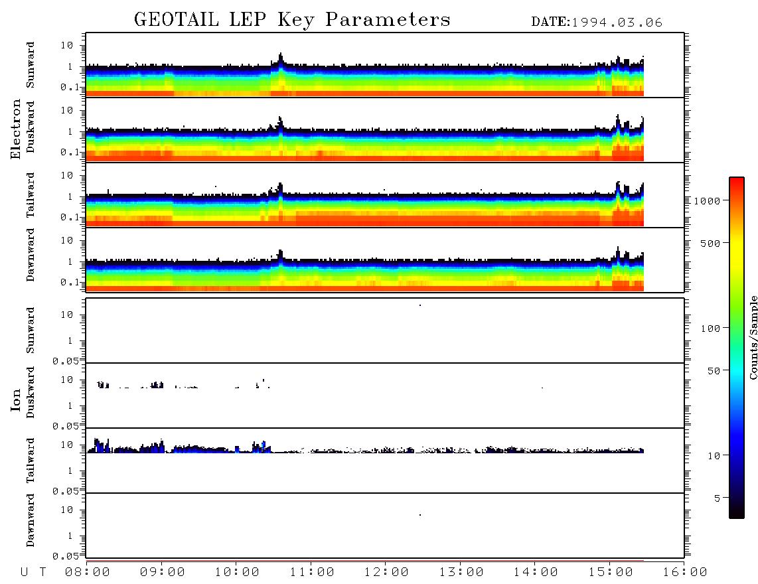Click the 100 value on the color bar
This screenshot has height=584, width=758.
point(710,328)
